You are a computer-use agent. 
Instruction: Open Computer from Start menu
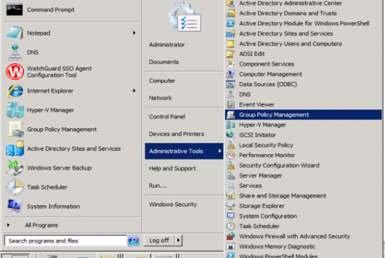coord(162,81)
